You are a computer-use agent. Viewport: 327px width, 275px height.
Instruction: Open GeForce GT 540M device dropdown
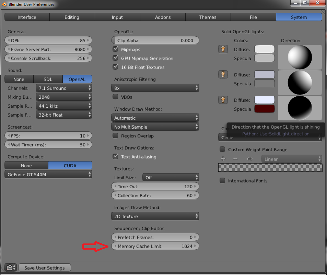48,175
